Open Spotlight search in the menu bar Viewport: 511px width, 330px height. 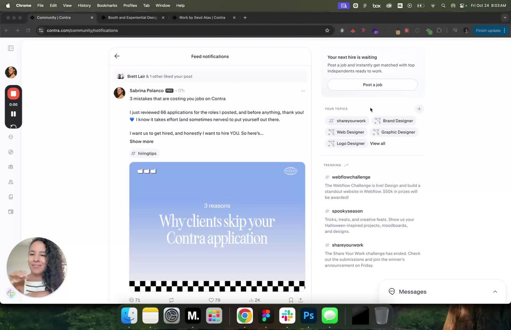tap(444, 6)
